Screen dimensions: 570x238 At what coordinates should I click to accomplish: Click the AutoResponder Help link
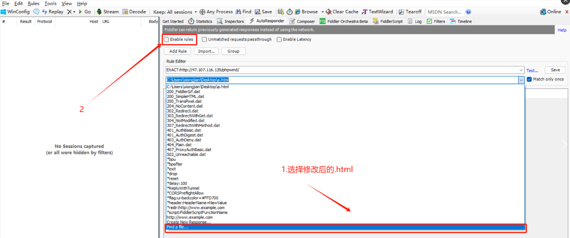tap(562, 30)
